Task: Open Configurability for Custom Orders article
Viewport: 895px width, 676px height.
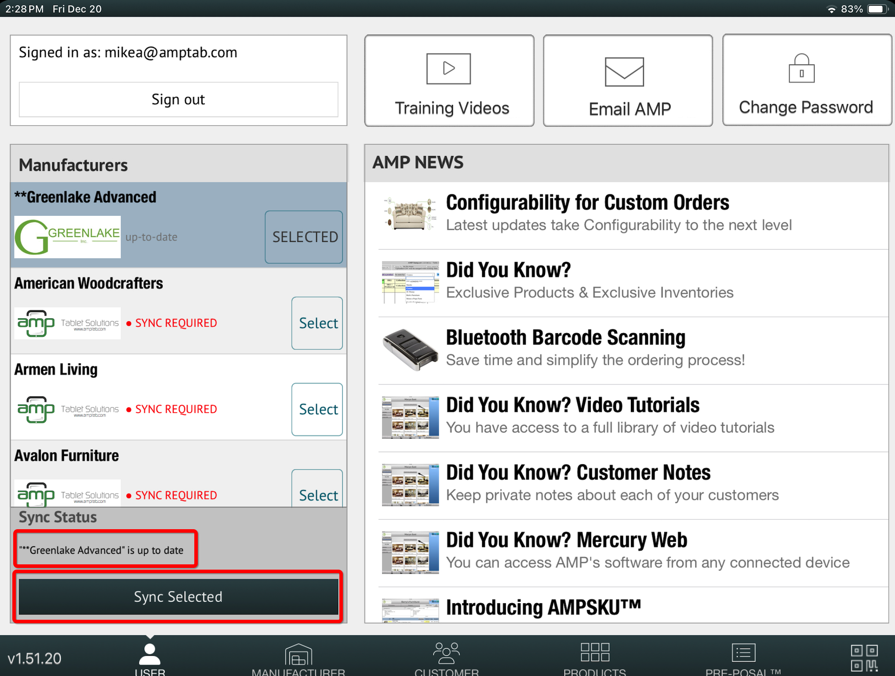Action: tap(587, 204)
